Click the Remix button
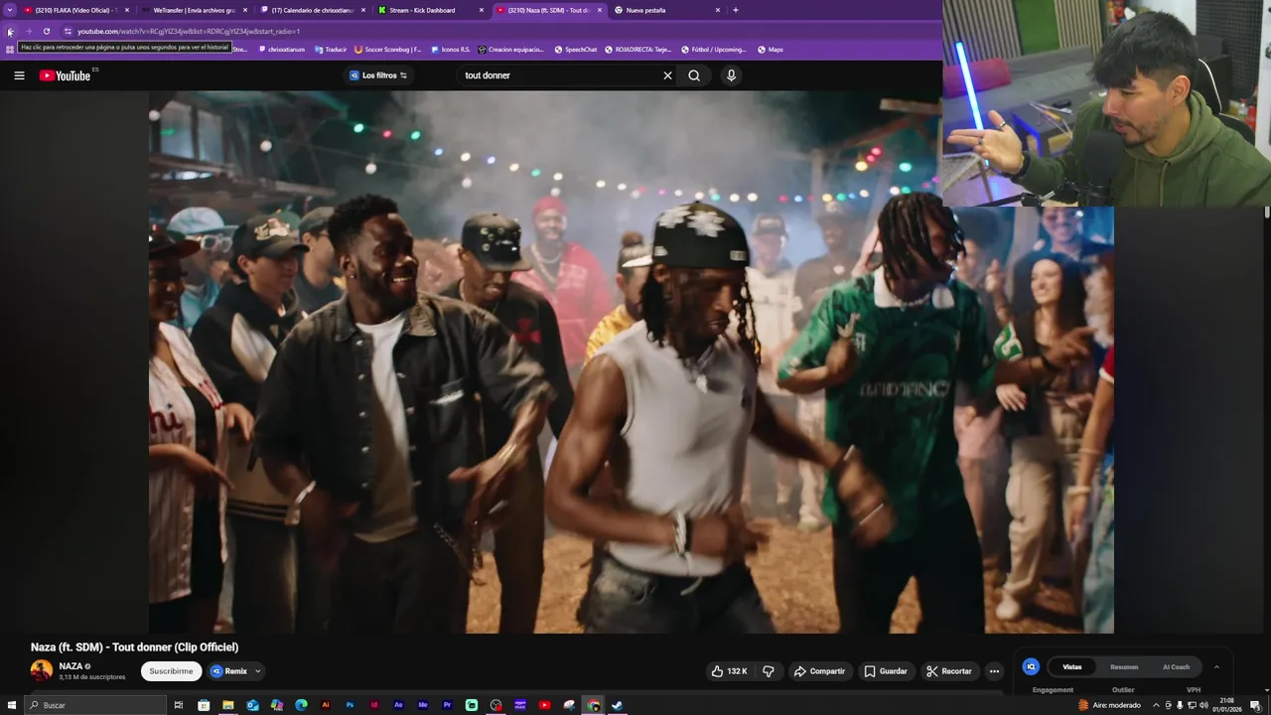Screen dimensions: 1271x715 pos(229,671)
